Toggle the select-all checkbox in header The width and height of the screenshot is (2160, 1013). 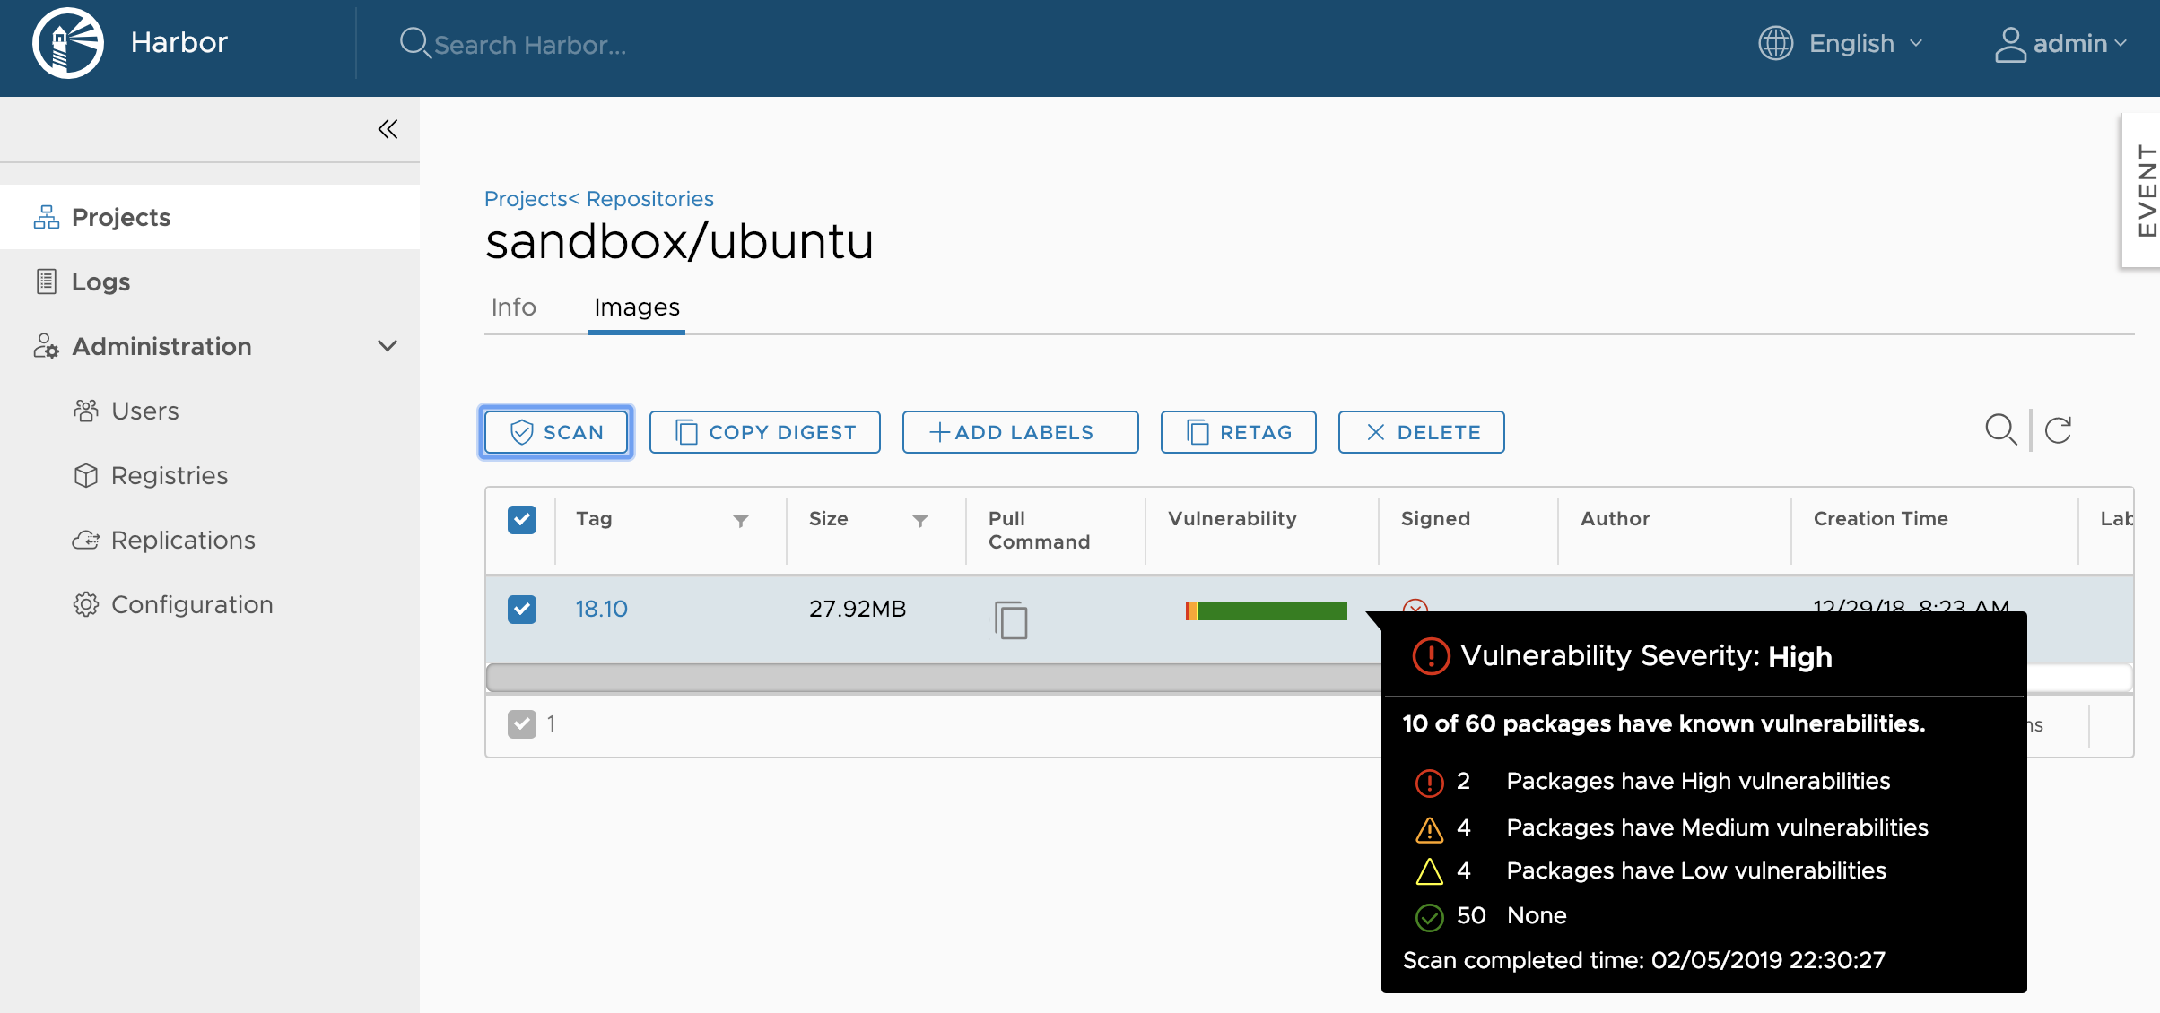522,520
